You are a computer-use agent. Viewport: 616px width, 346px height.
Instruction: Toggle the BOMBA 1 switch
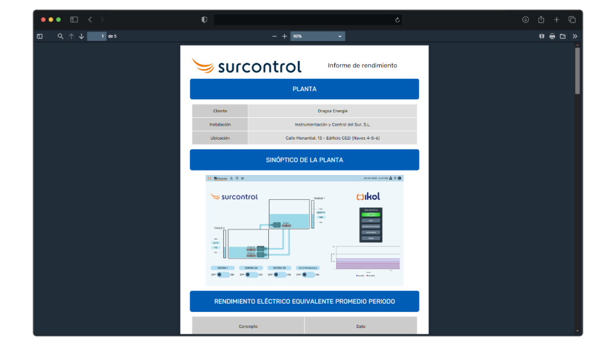(222, 274)
